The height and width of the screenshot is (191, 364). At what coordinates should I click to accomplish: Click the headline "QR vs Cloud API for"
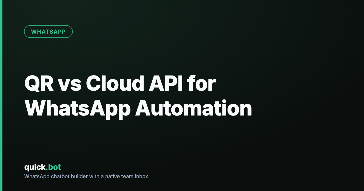click(120, 83)
